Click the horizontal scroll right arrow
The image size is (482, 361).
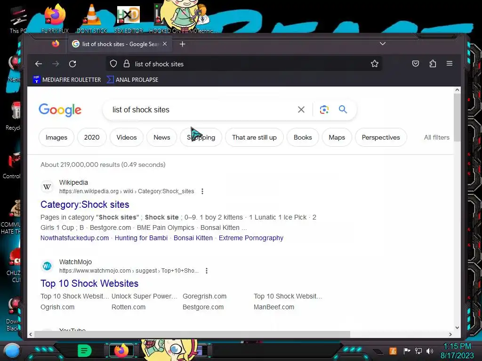click(x=450, y=334)
